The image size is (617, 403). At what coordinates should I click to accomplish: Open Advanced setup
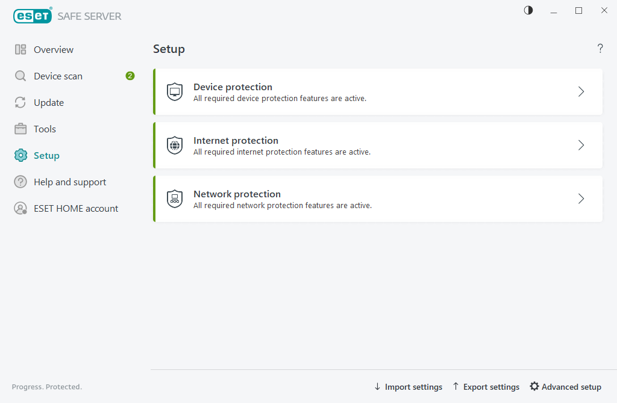[x=565, y=387]
